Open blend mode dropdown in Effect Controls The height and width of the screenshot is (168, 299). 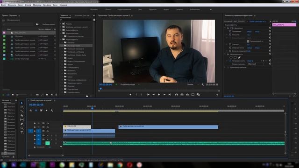click(256, 64)
